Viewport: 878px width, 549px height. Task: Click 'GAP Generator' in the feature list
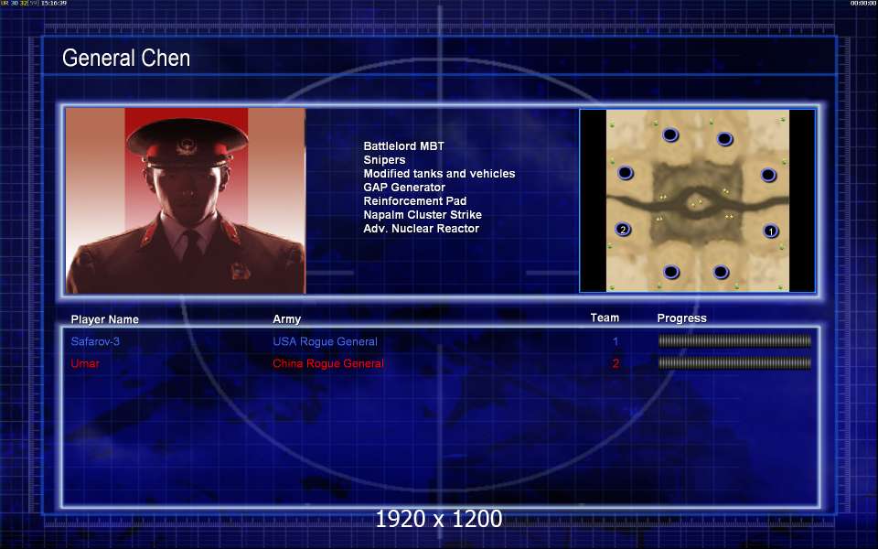(x=404, y=188)
